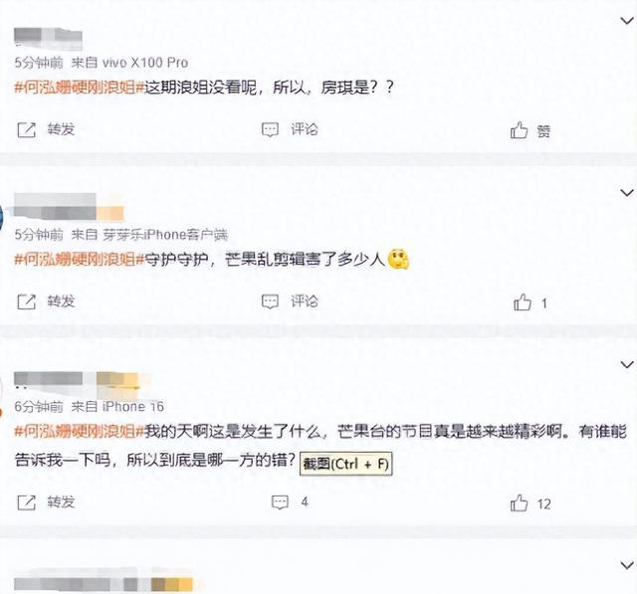This screenshot has width=637, height=594.
Task: Click the blurred username of second post
Action: 69,207
